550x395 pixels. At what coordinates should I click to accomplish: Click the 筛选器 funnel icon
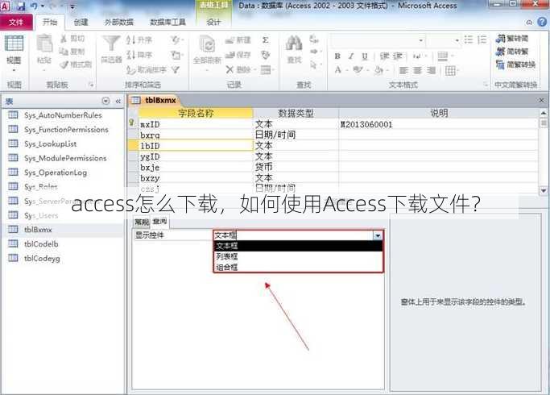click(111, 44)
